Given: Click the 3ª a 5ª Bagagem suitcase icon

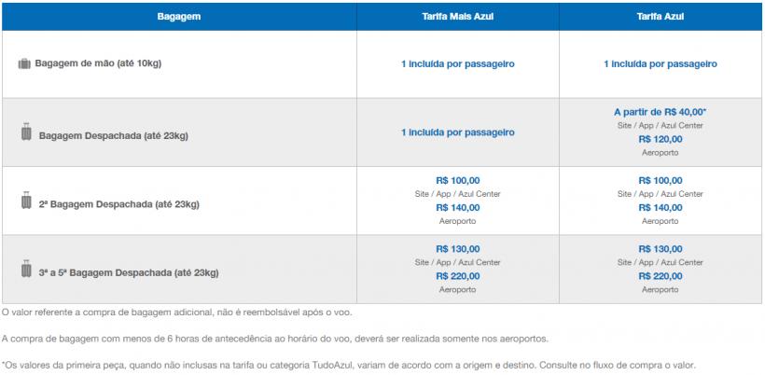Looking at the screenshot, I should (25, 271).
